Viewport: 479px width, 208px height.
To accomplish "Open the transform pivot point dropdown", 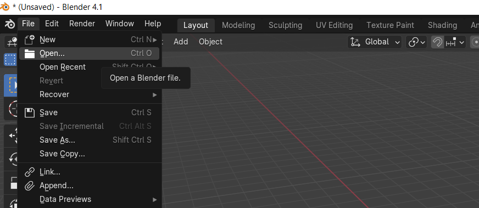I will 416,42.
